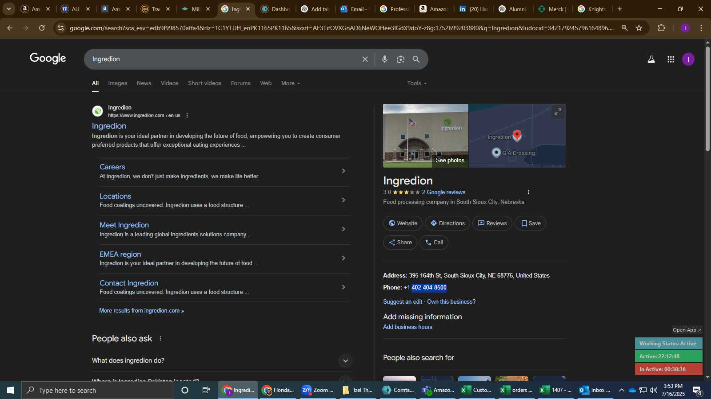Switch to the Images tab
The image size is (711, 399).
tap(118, 83)
